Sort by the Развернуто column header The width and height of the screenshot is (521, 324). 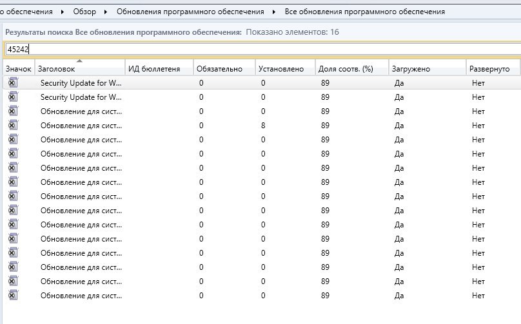point(493,69)
